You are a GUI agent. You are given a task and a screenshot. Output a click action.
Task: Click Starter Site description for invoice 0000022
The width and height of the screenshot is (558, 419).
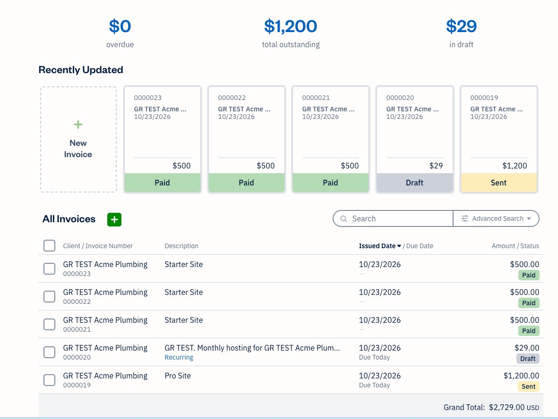(184, 292)
